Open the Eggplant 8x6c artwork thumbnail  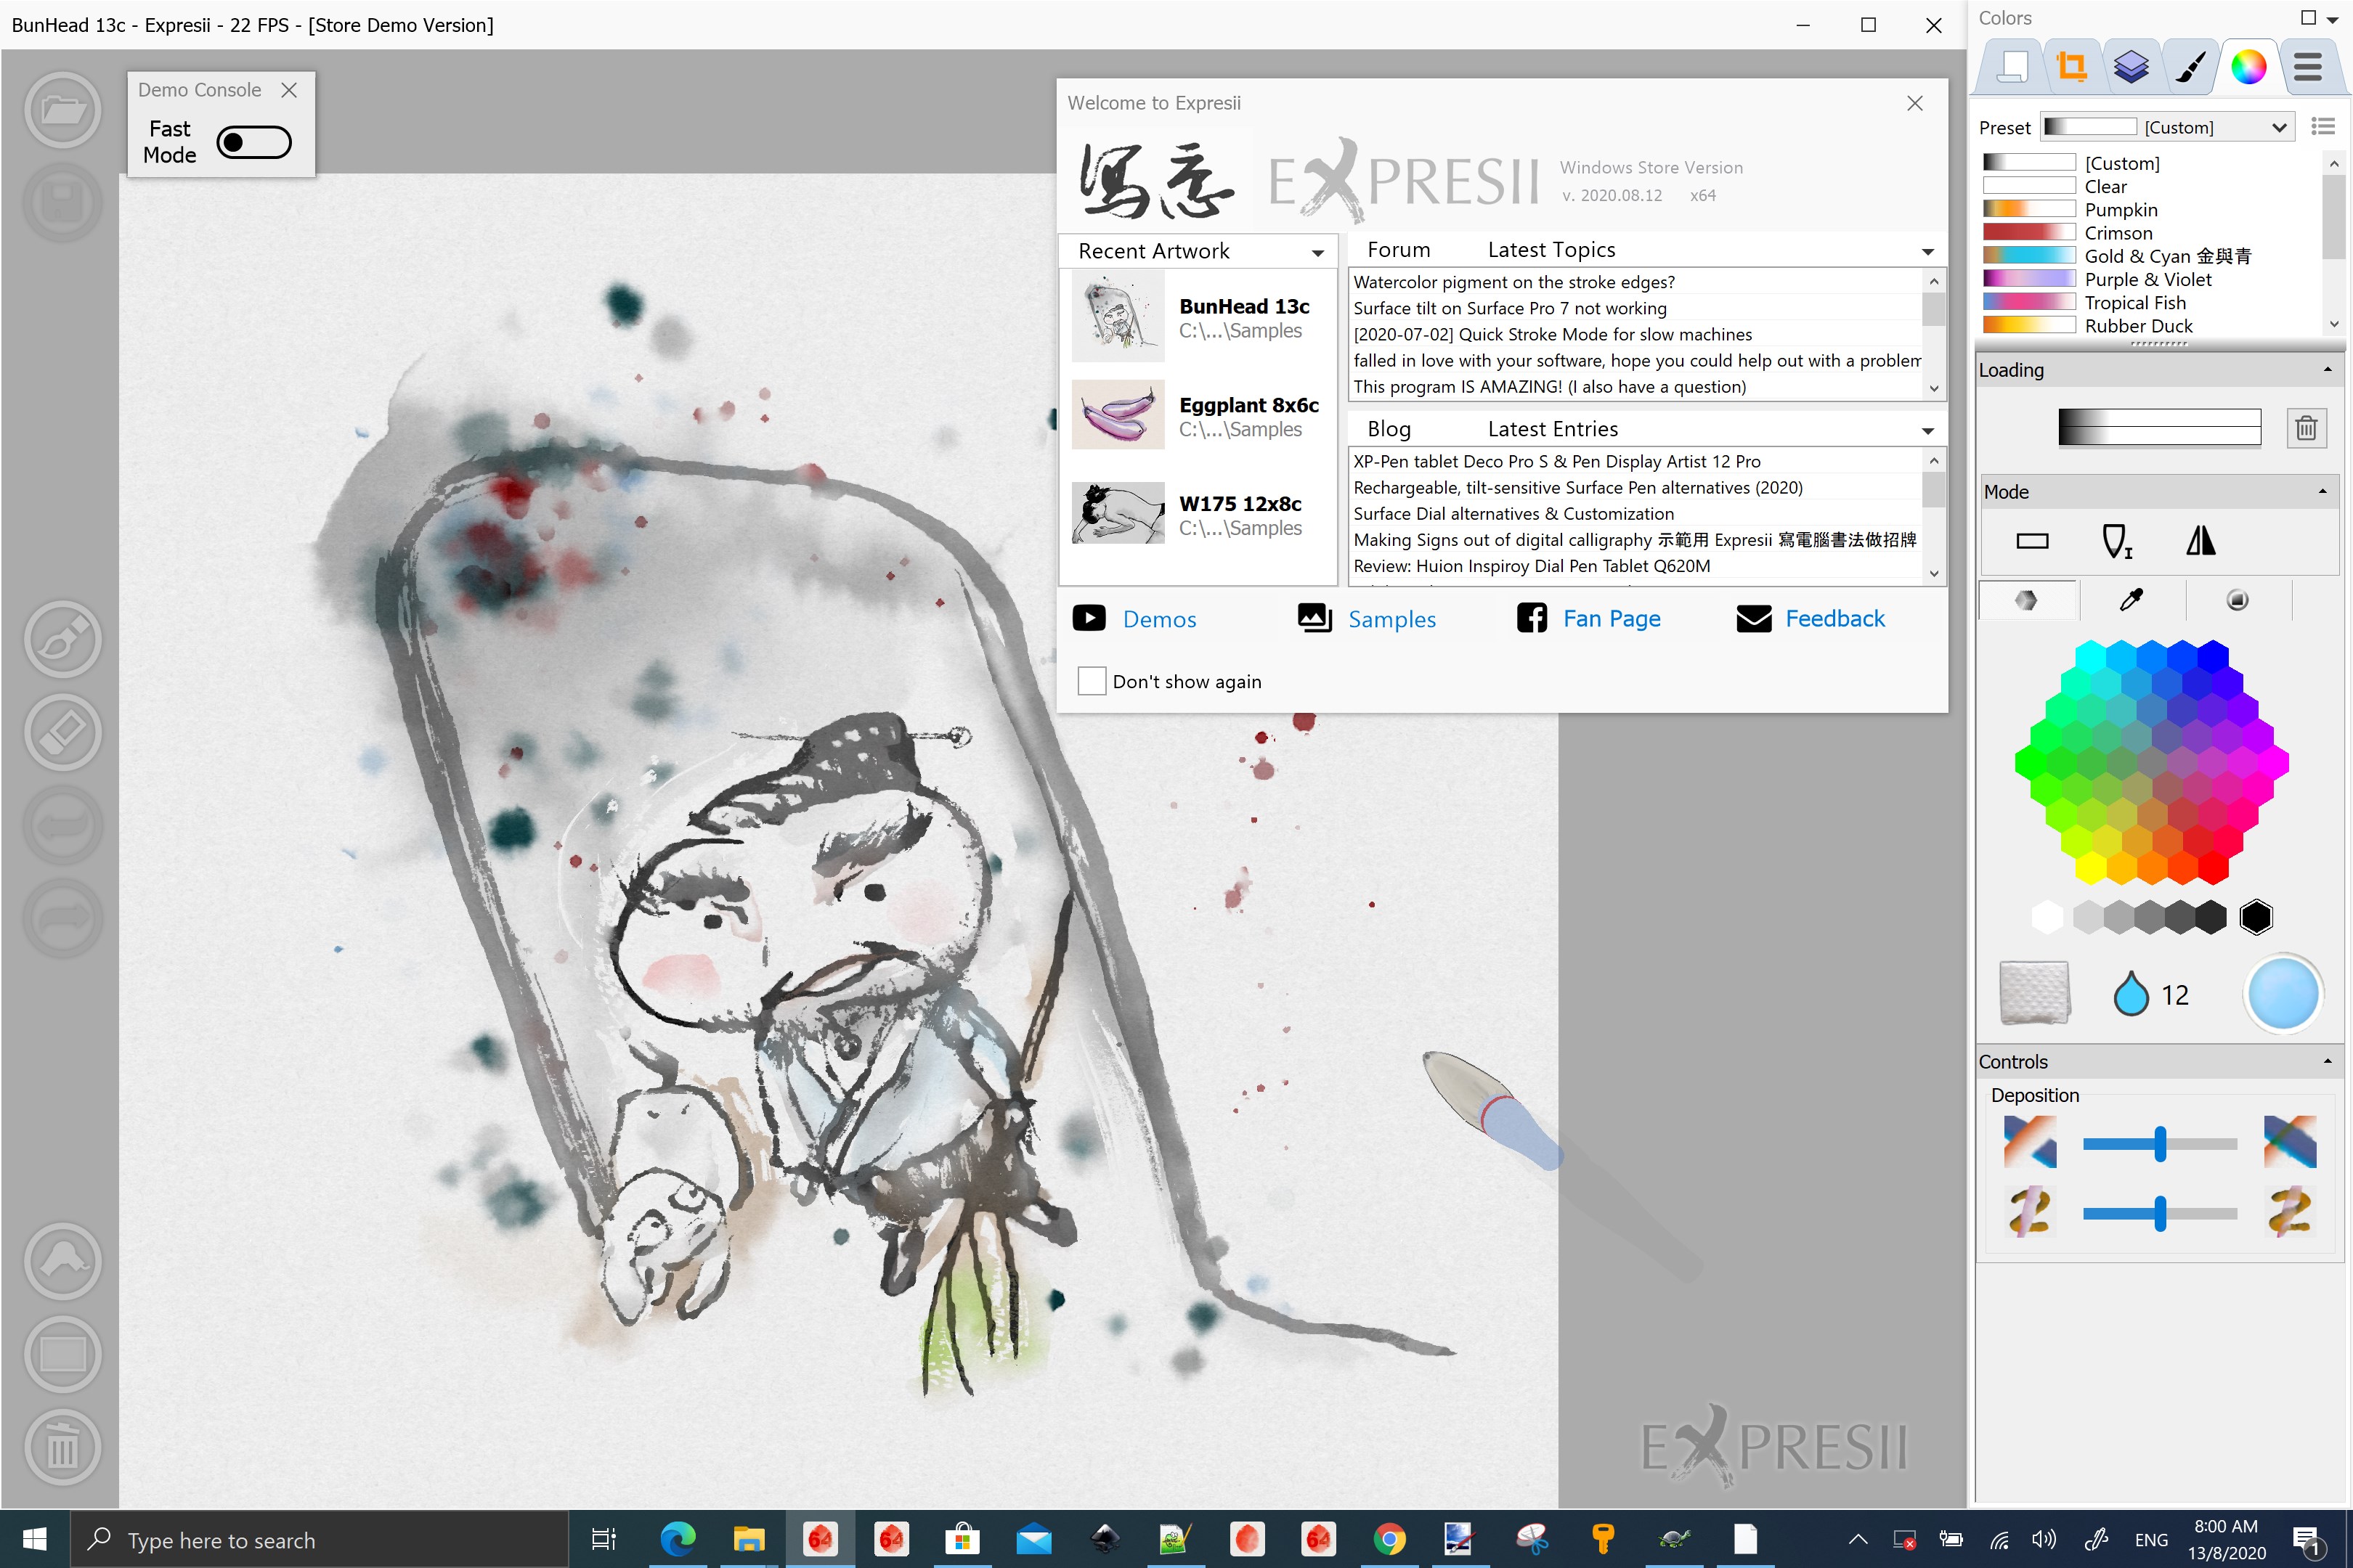[x=1118, y=415]
